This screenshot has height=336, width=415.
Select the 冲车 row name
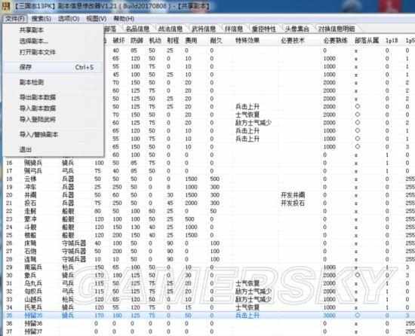tap(30, 187)
